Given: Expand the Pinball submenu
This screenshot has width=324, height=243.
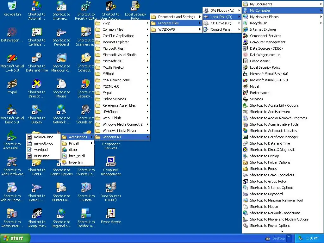Looking at the screenshot, I should (x=78, y=143).
